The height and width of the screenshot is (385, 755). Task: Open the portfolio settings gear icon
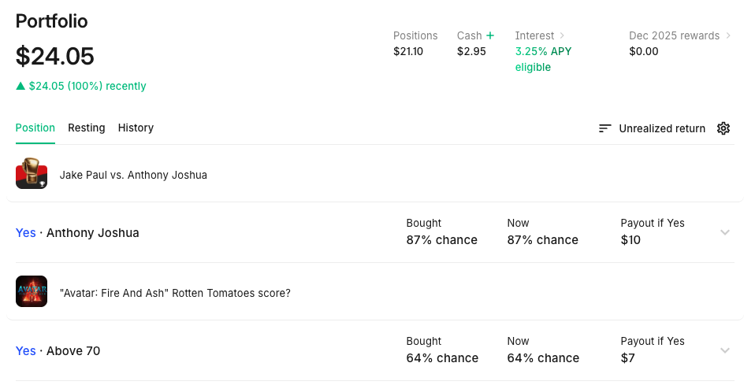pyautogui.click(x=723, y=128)
